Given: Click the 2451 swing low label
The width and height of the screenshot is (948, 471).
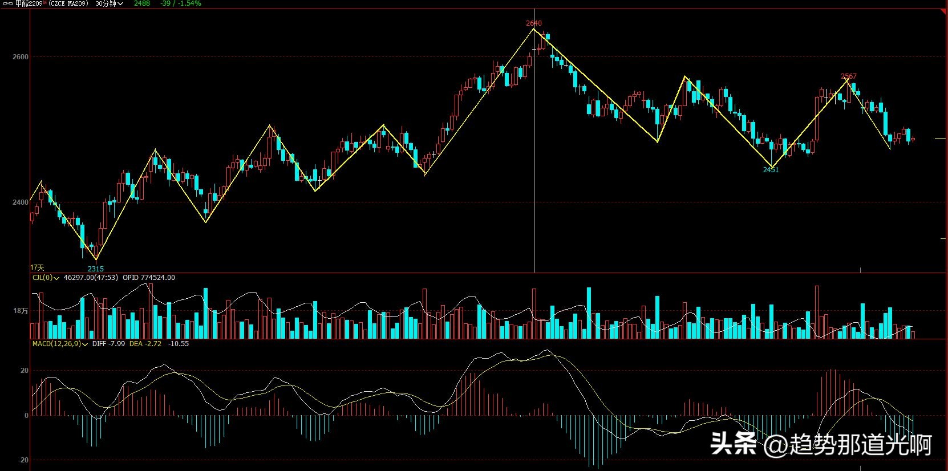Looking at the screenshot, I should [771, 169].
